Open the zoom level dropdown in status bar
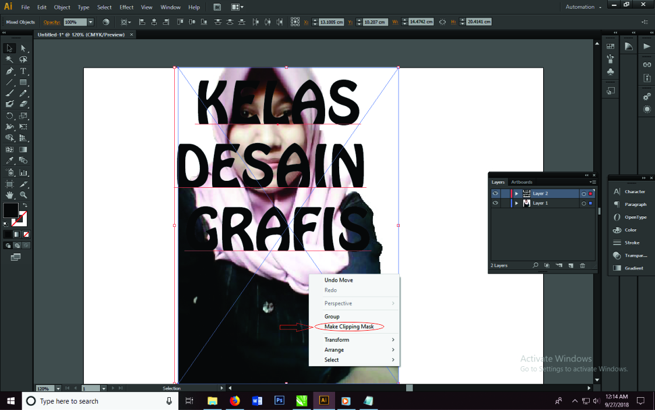Image resolution: width=655 pixels, height=410 pixels. (x=58, y=388)
